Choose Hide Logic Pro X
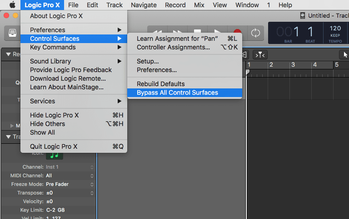This screenshot has height=219, width=349. 74,115
